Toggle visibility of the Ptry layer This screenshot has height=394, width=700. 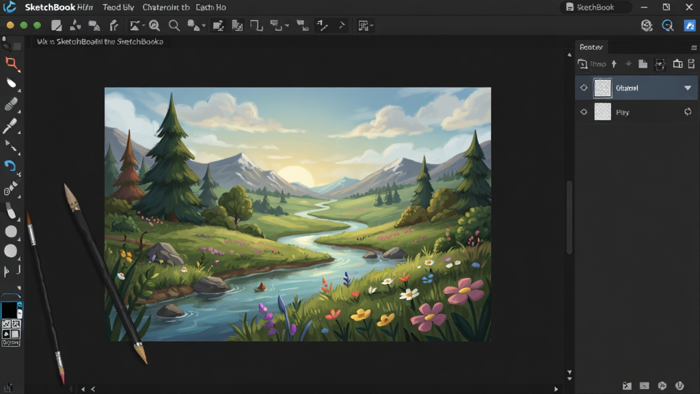(584, 111)
